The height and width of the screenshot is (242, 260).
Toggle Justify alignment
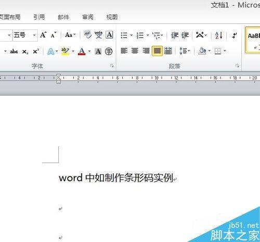coord(157,51)
